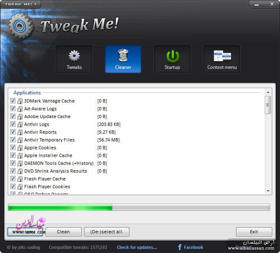The width and height of the screenshot is (280, 253).
Task: Select the Antivir Temporary Files label
Action: coord(49,140)
